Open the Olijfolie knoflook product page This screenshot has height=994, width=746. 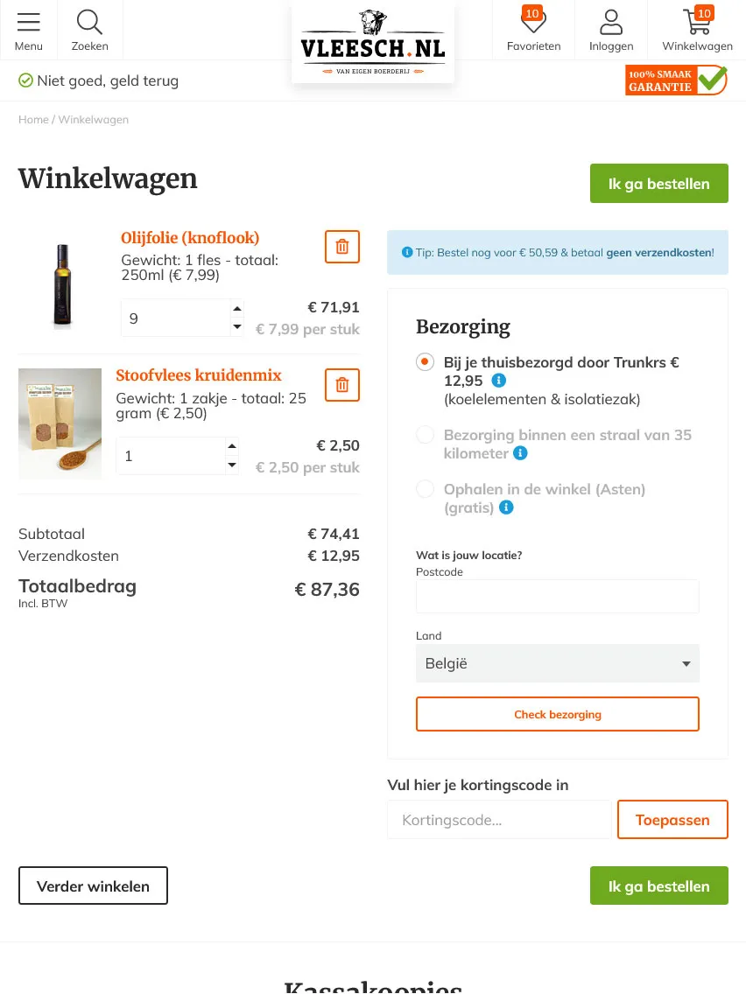[190, 238]
